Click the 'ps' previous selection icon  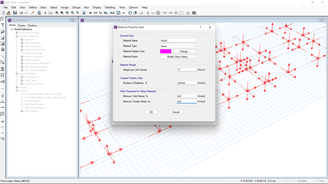2,127
